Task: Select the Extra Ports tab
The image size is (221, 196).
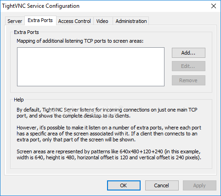Action: (x=40, y=20)
